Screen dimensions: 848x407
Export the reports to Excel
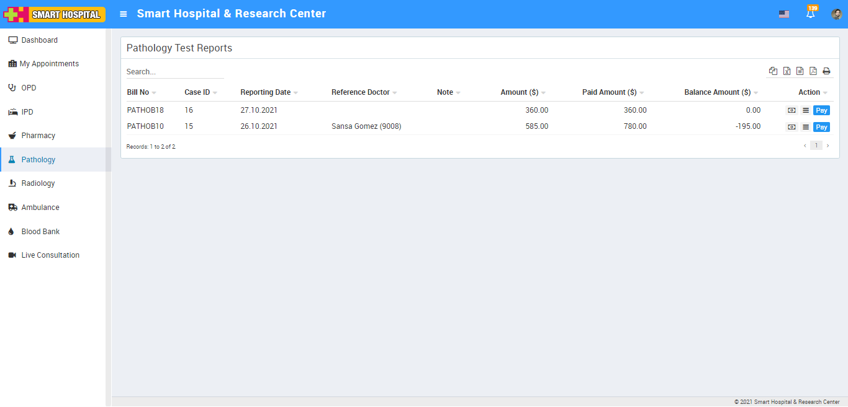pyautogui.click(x=787, y=71)
